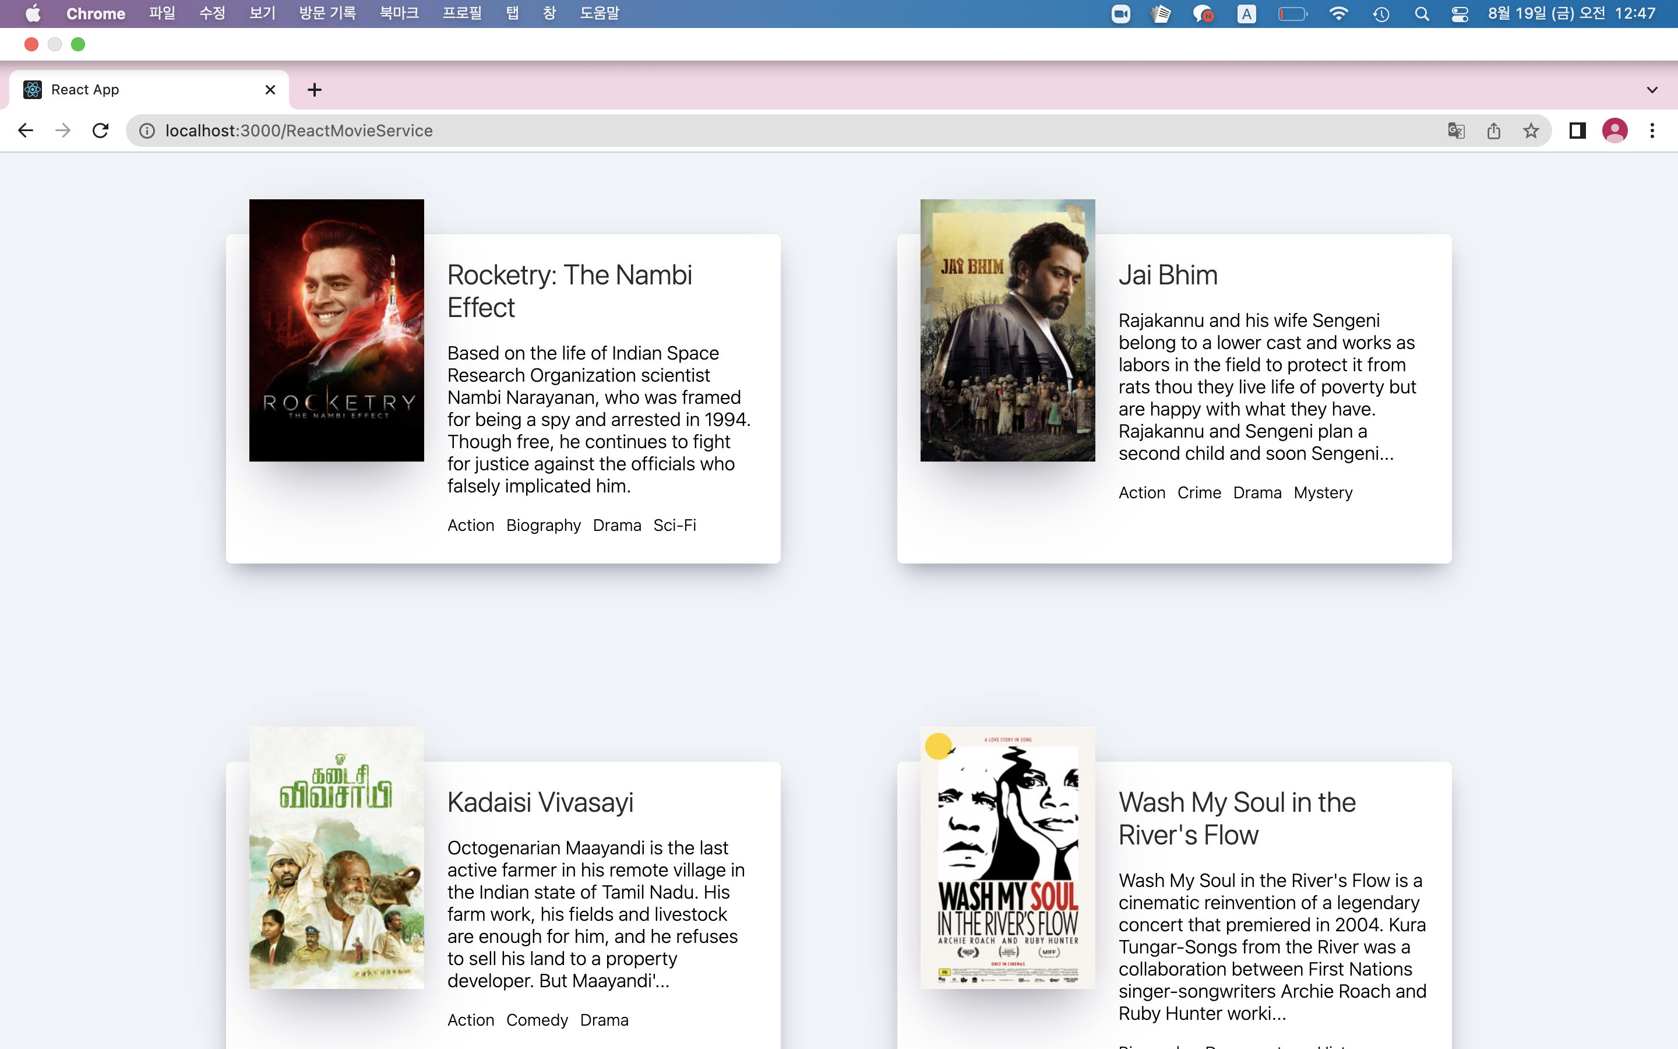Open the Kadaisi Vivasayi title link
Image resolution: width=1678 pixels, height=1049 pixels.
[540, 802]
